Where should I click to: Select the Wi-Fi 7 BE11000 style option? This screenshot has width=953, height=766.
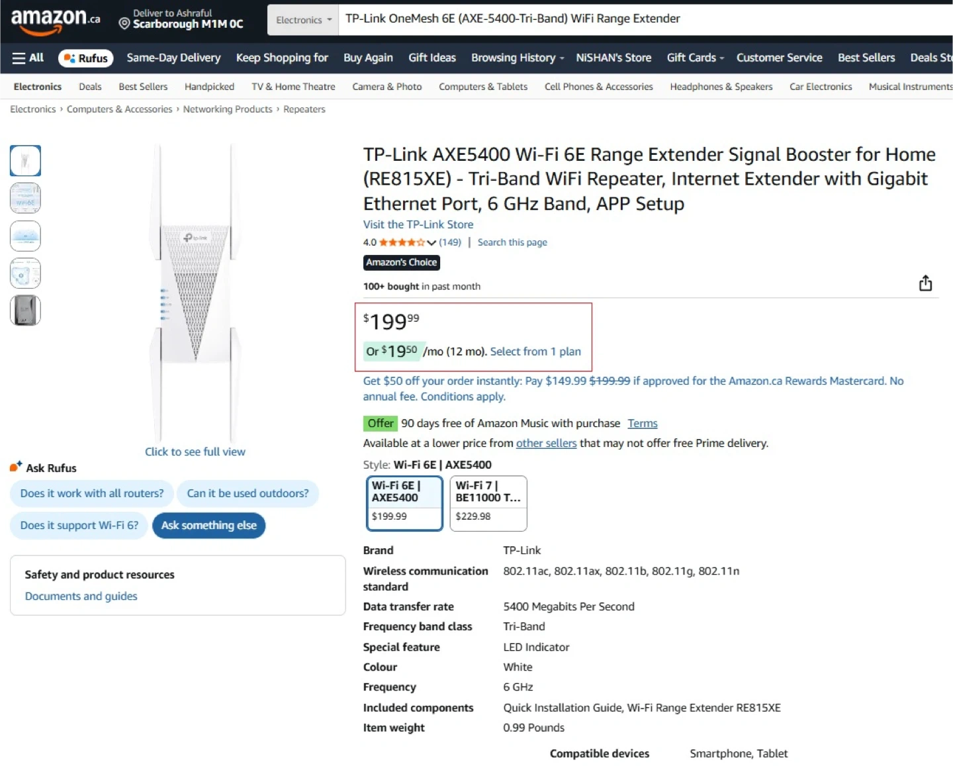click(x=488, y=503)
